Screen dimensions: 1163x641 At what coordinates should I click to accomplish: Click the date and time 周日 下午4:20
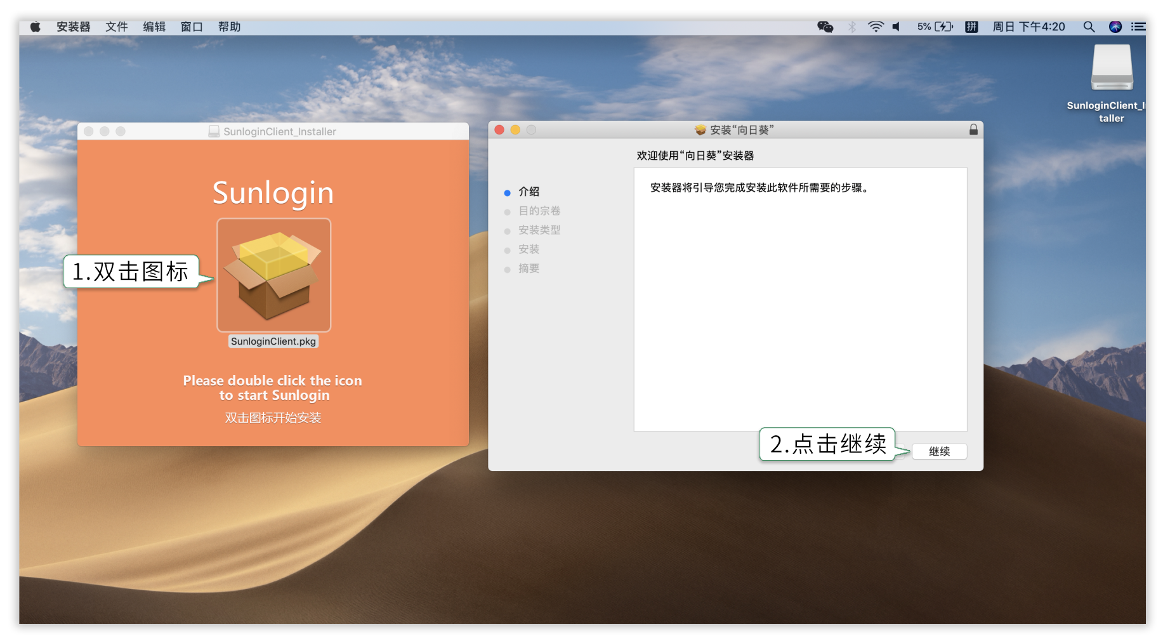pyautogui.click(x=1028, y=27)
